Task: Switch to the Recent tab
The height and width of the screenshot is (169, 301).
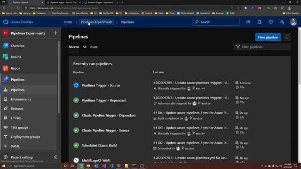Action: tap(74, 47)
